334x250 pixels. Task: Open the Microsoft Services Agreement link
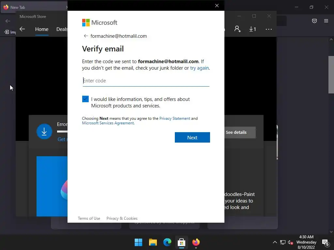[108, 123]
